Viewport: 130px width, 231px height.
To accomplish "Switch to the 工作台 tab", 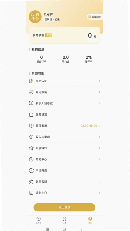I will coord(39,220).
